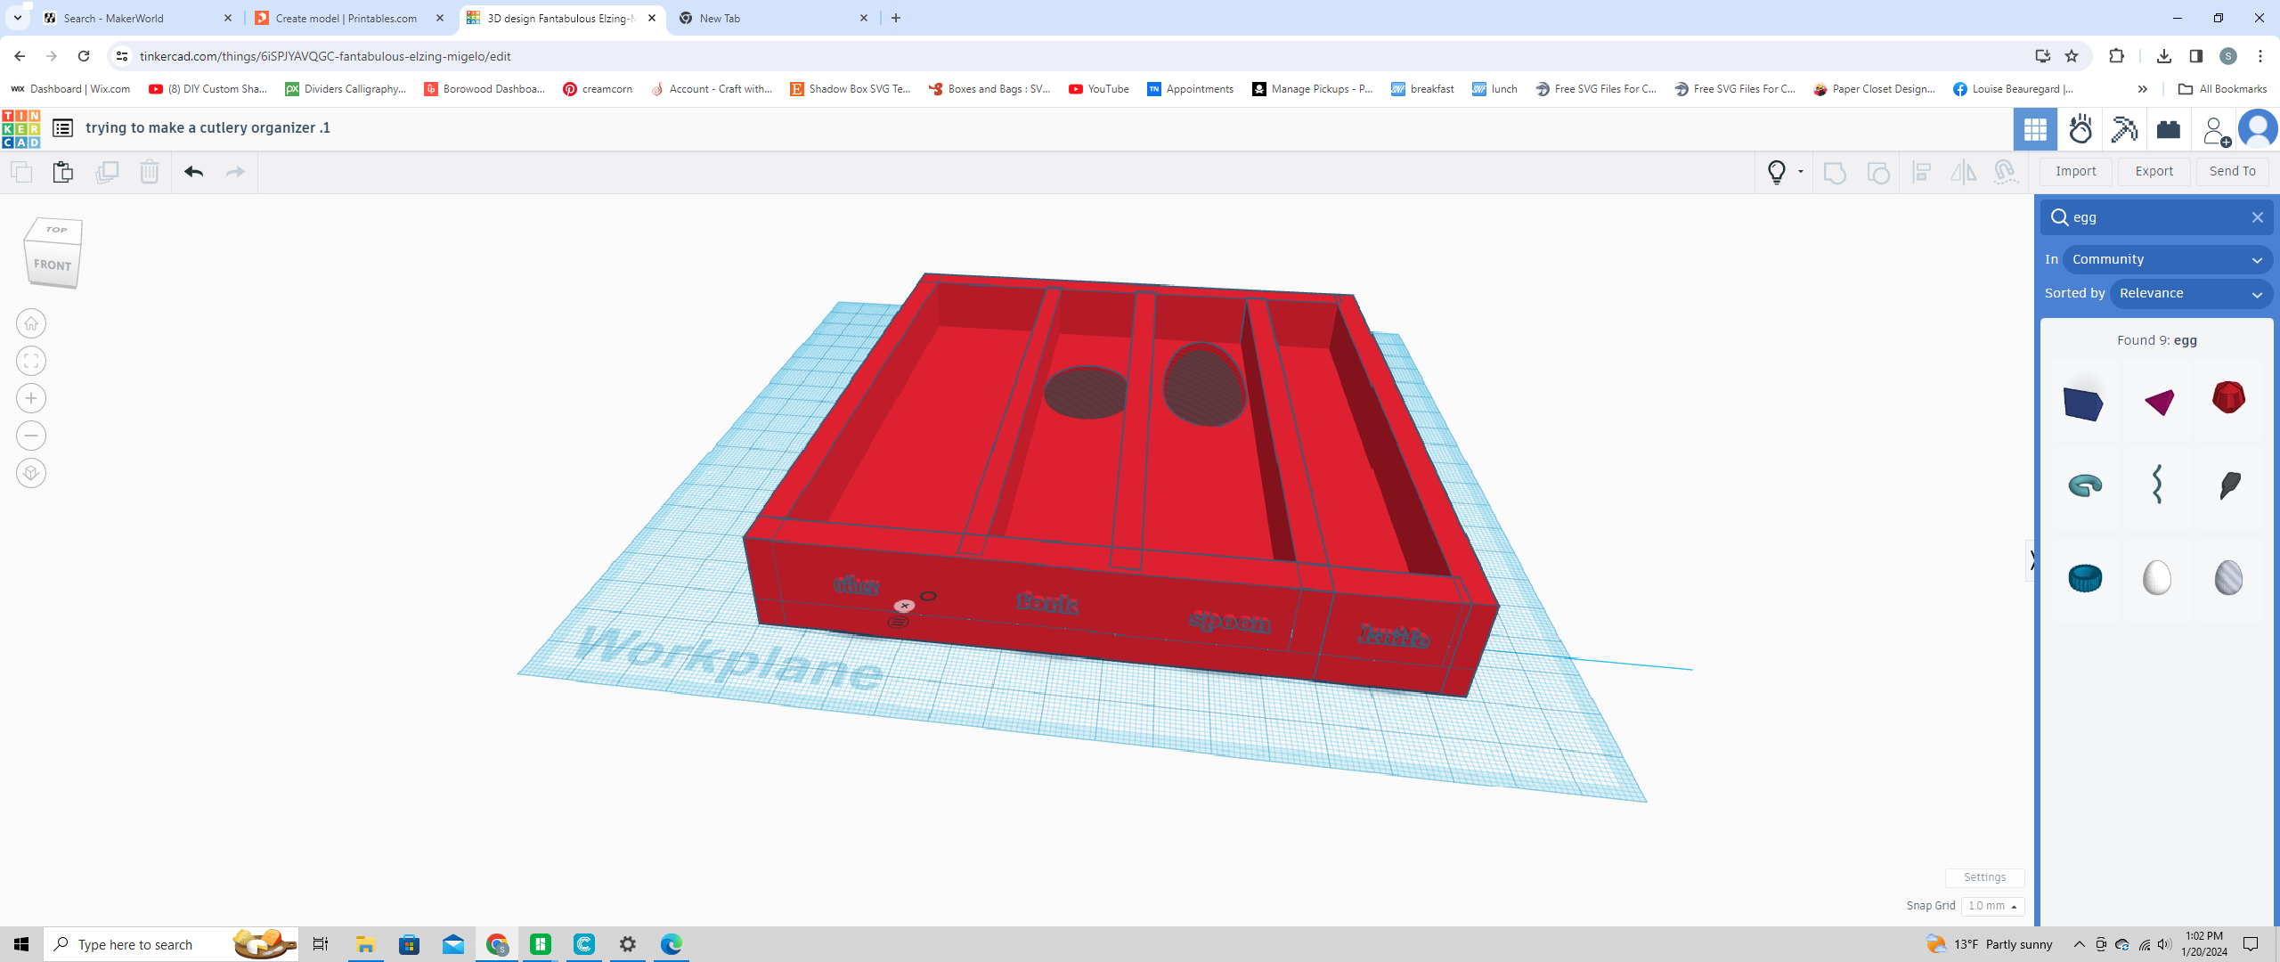Viewport: 2280px width, 962px height.
Task: Click the Redo arrow
Action: (235, 172)
